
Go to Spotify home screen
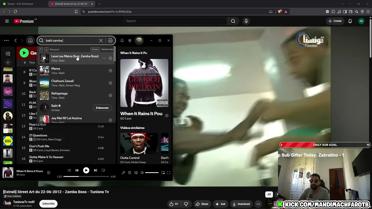click(30, 41)
